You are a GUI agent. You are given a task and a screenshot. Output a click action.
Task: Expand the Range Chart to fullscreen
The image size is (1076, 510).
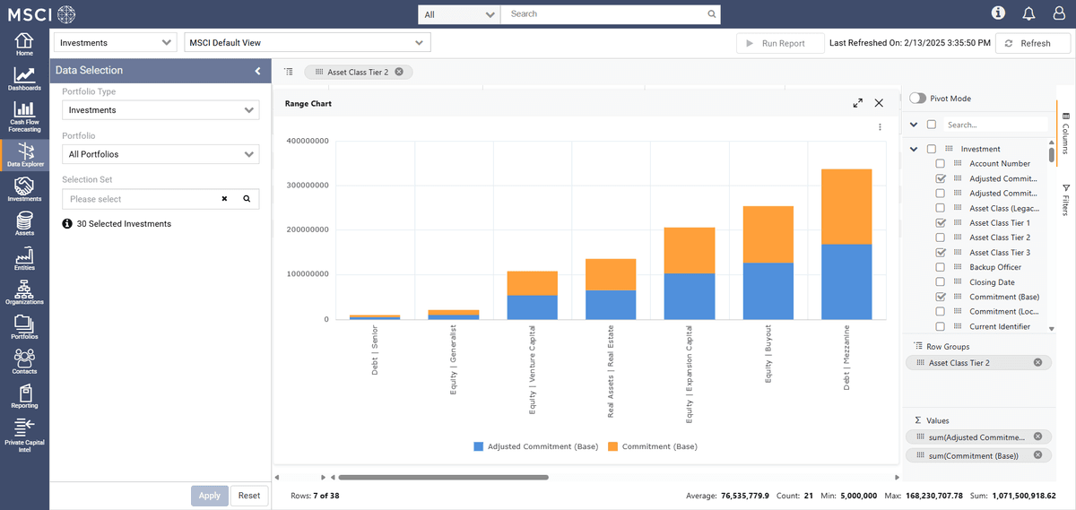[858, 103]
